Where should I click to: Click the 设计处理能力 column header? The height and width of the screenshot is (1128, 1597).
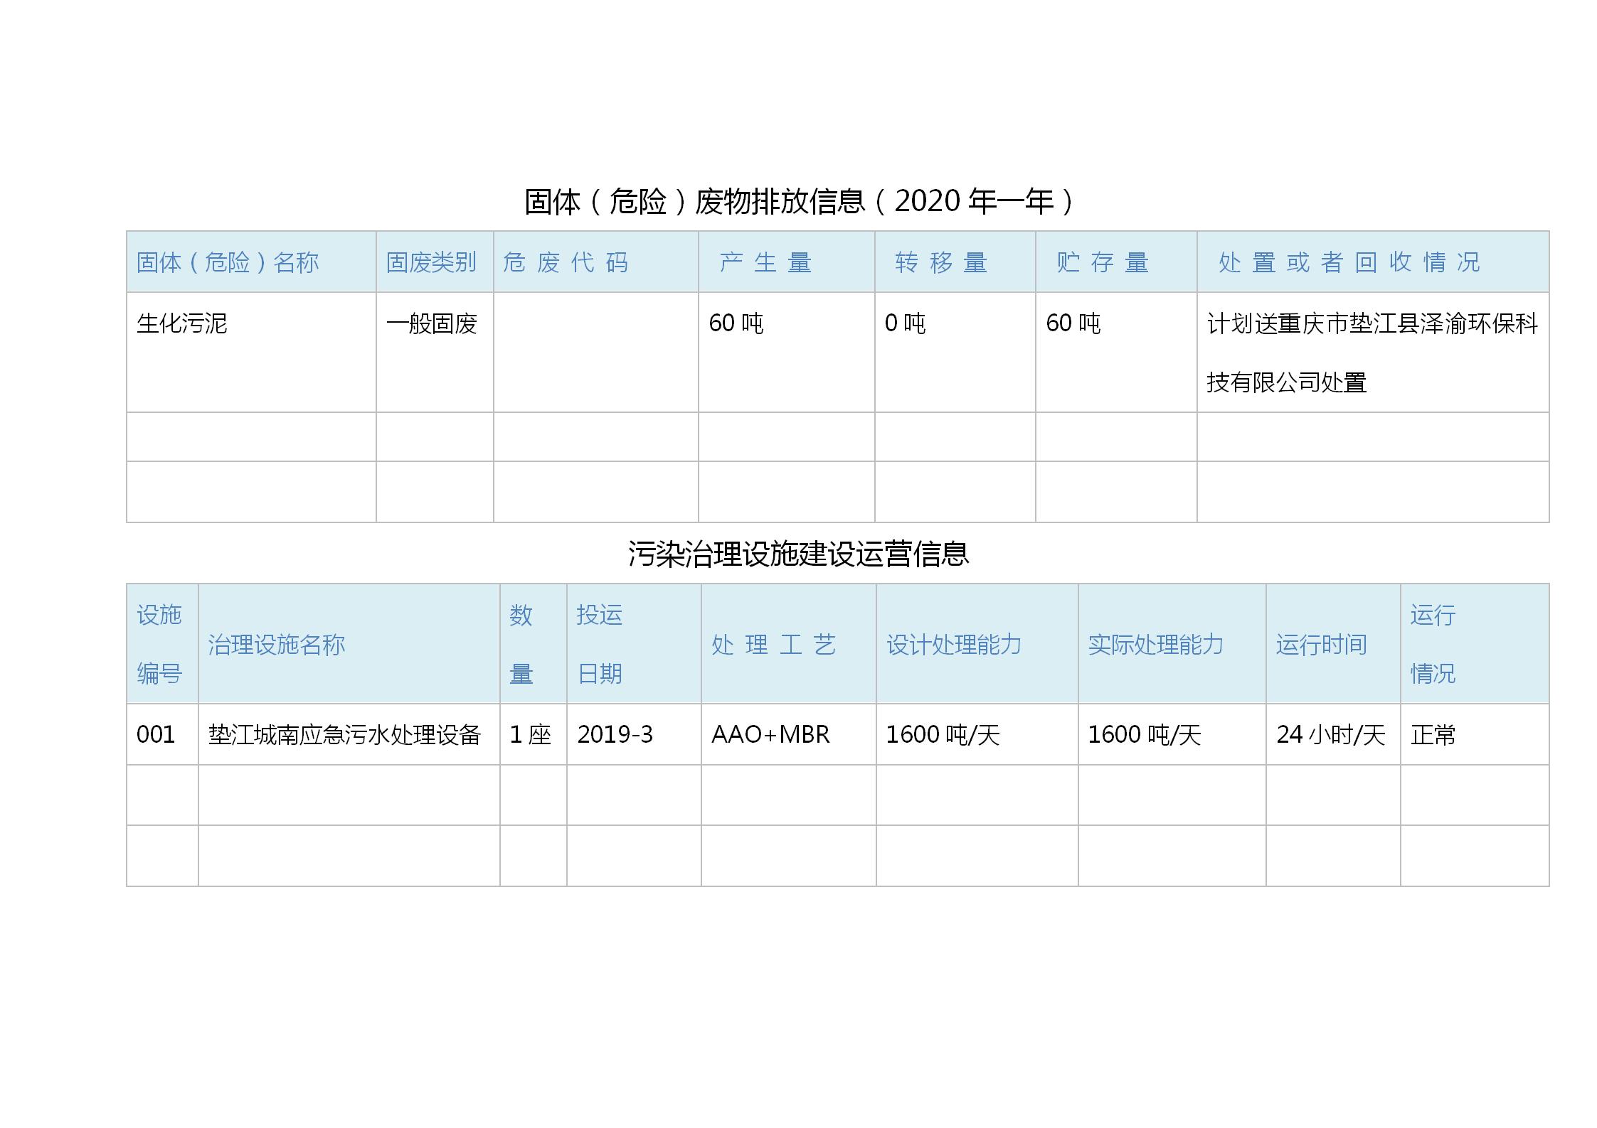[953, 644]
